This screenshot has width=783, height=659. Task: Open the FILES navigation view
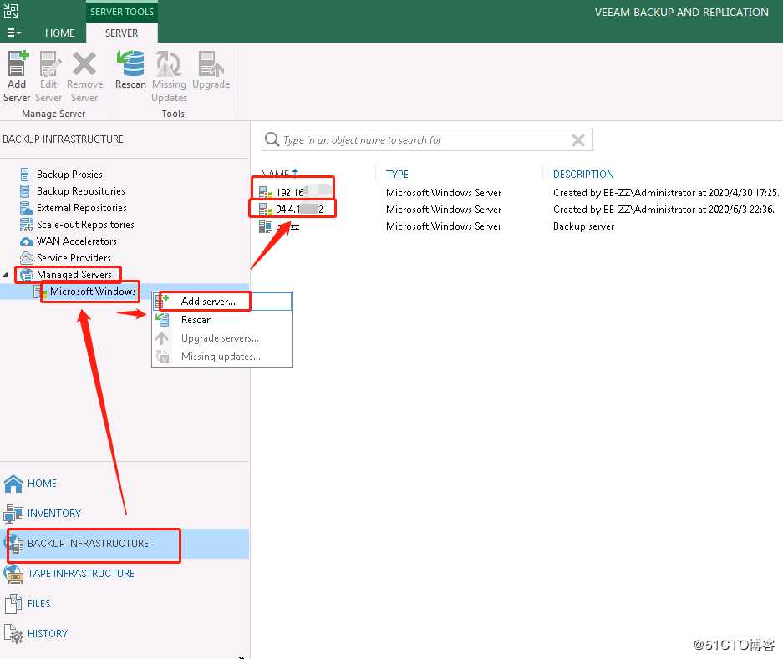pyautogui.click(x=125, y=604)
